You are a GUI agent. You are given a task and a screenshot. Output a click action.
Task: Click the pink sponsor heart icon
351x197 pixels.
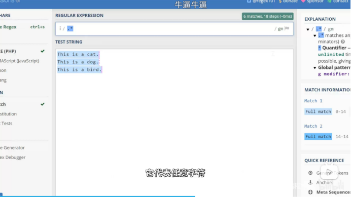point(303,1)
